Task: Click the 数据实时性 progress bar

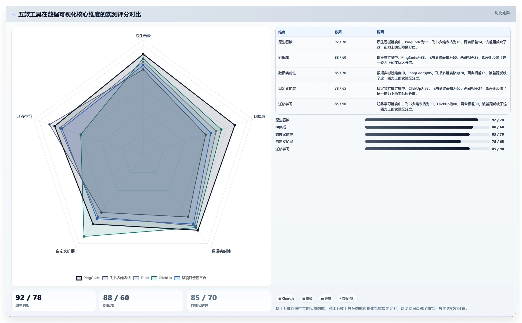Action: point(427,134)
